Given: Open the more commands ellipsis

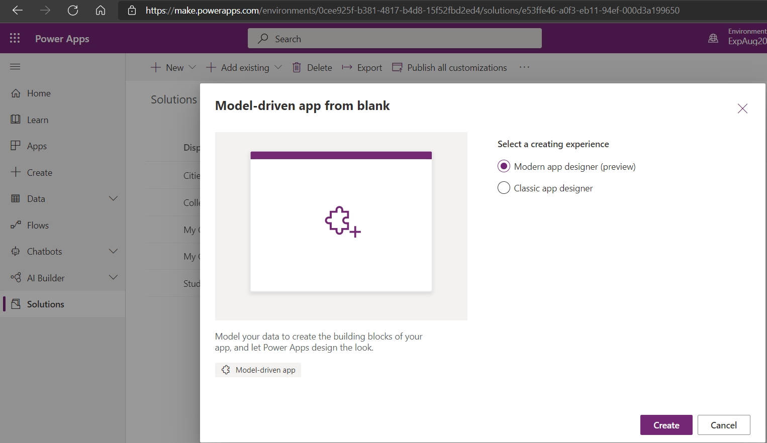Looking at the screenshot, I should pyautogui.click(x=524, y=67).
